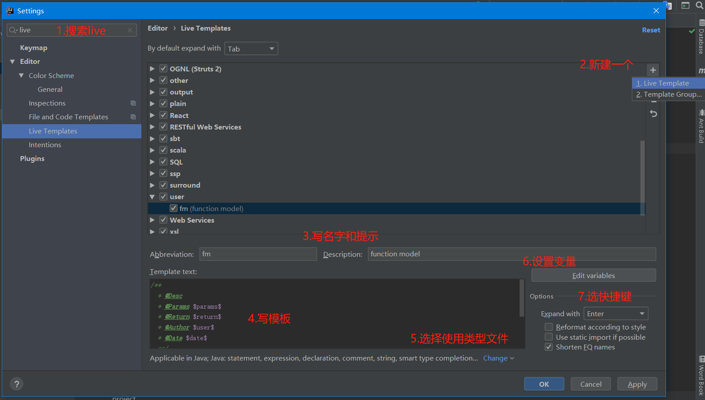Expand the 'plain' template group
705x400 pixels.
point(152,103)
